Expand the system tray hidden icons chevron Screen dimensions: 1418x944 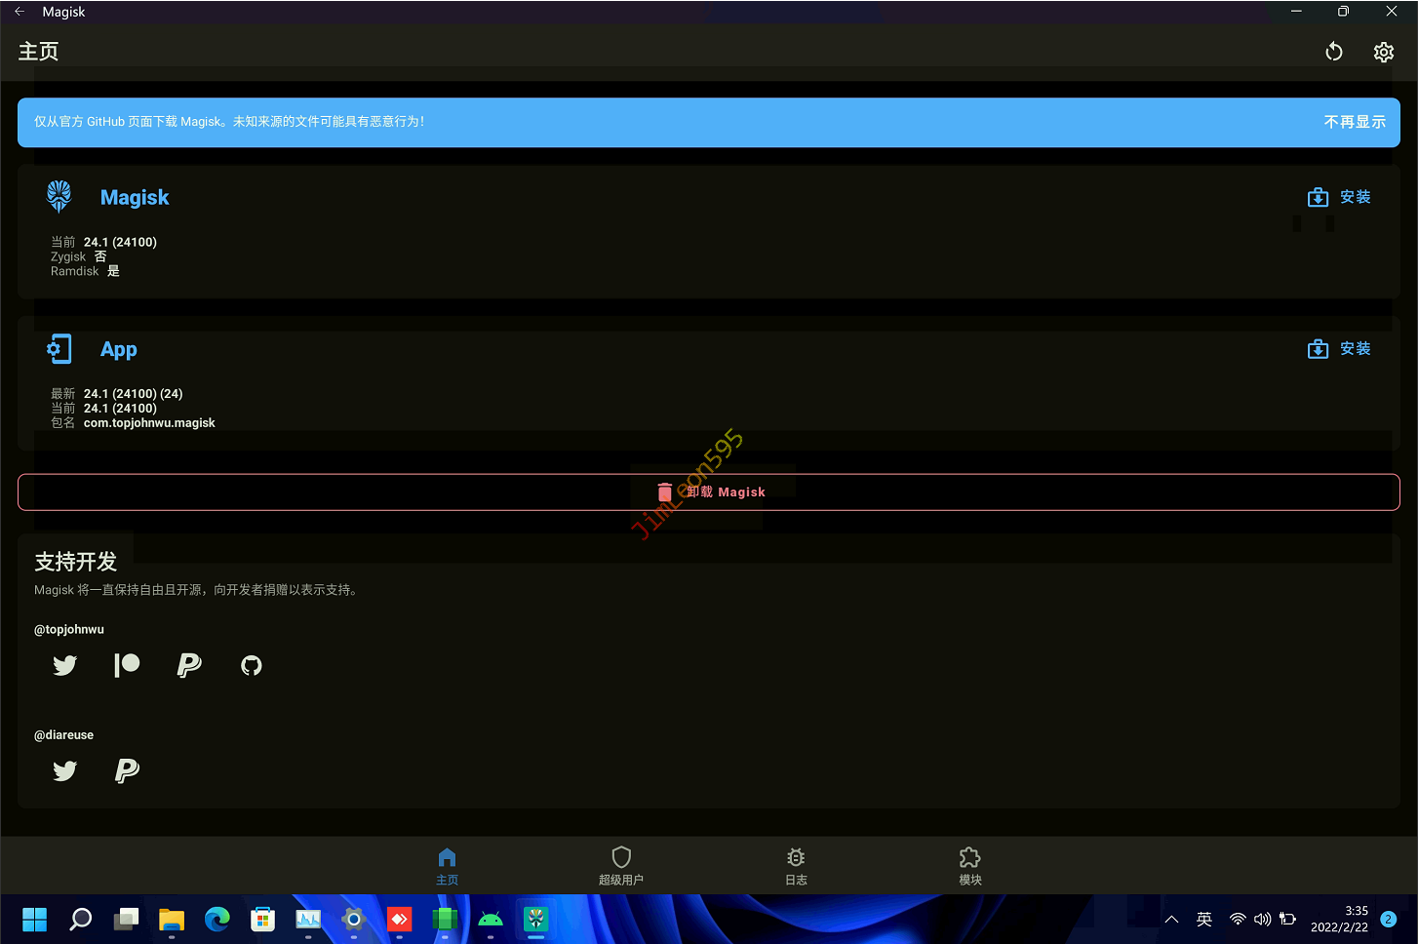point(1172,919)
